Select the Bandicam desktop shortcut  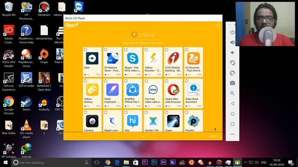[44, 9]
